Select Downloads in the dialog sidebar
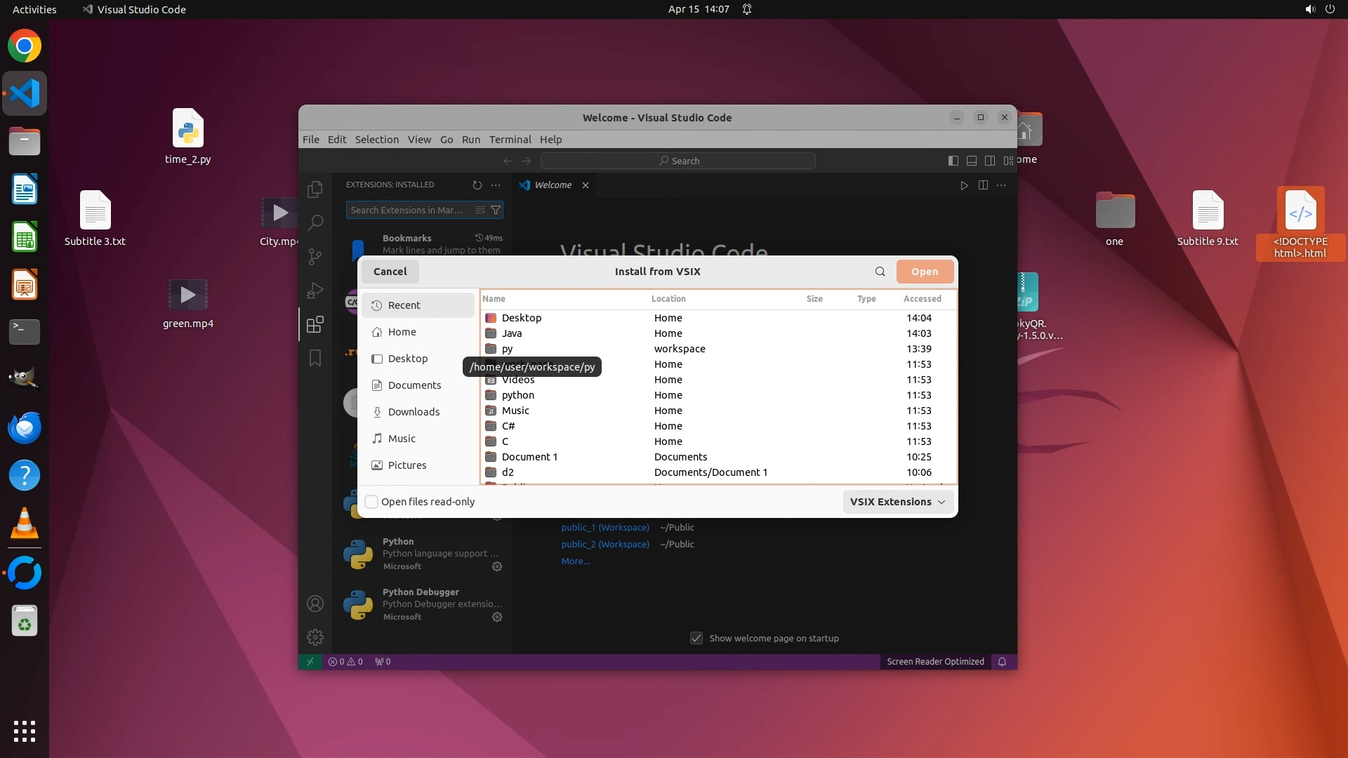The height and width of the screenshot is (758, 1348). pyautogui.click(x=414, y=412)
